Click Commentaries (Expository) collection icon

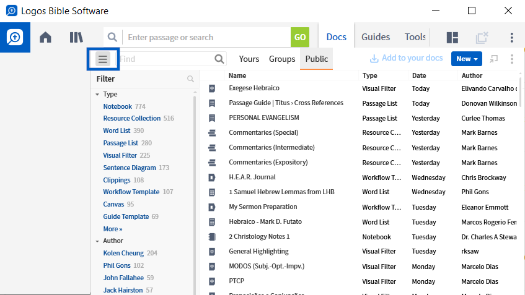pyautogui.click(x=212, y=163)
